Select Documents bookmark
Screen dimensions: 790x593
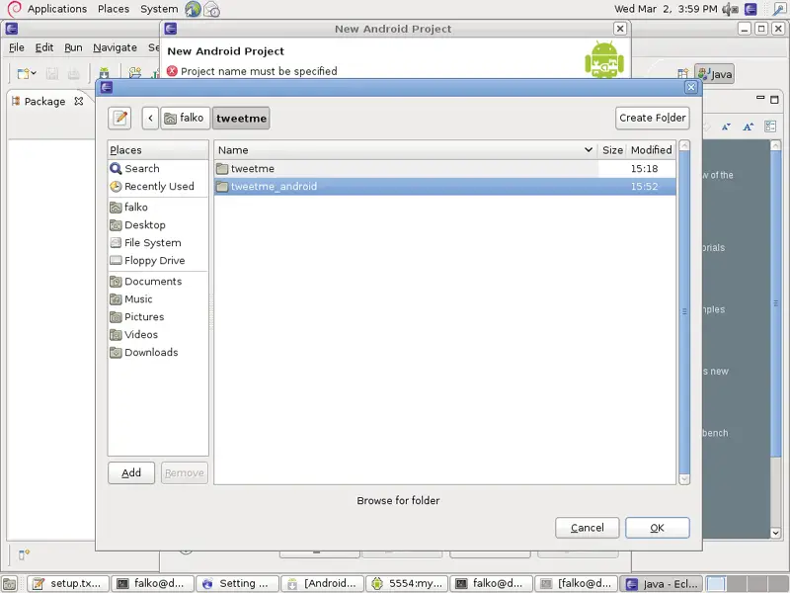pos(158,282)
